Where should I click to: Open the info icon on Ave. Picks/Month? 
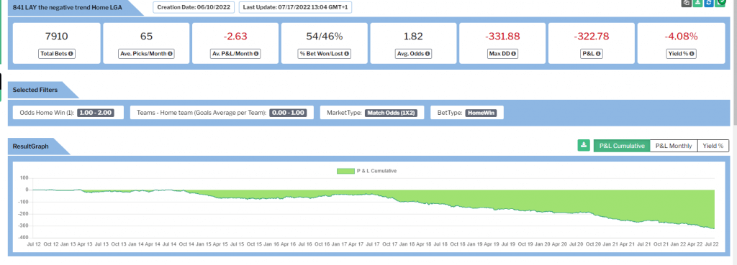pos(170,54)
